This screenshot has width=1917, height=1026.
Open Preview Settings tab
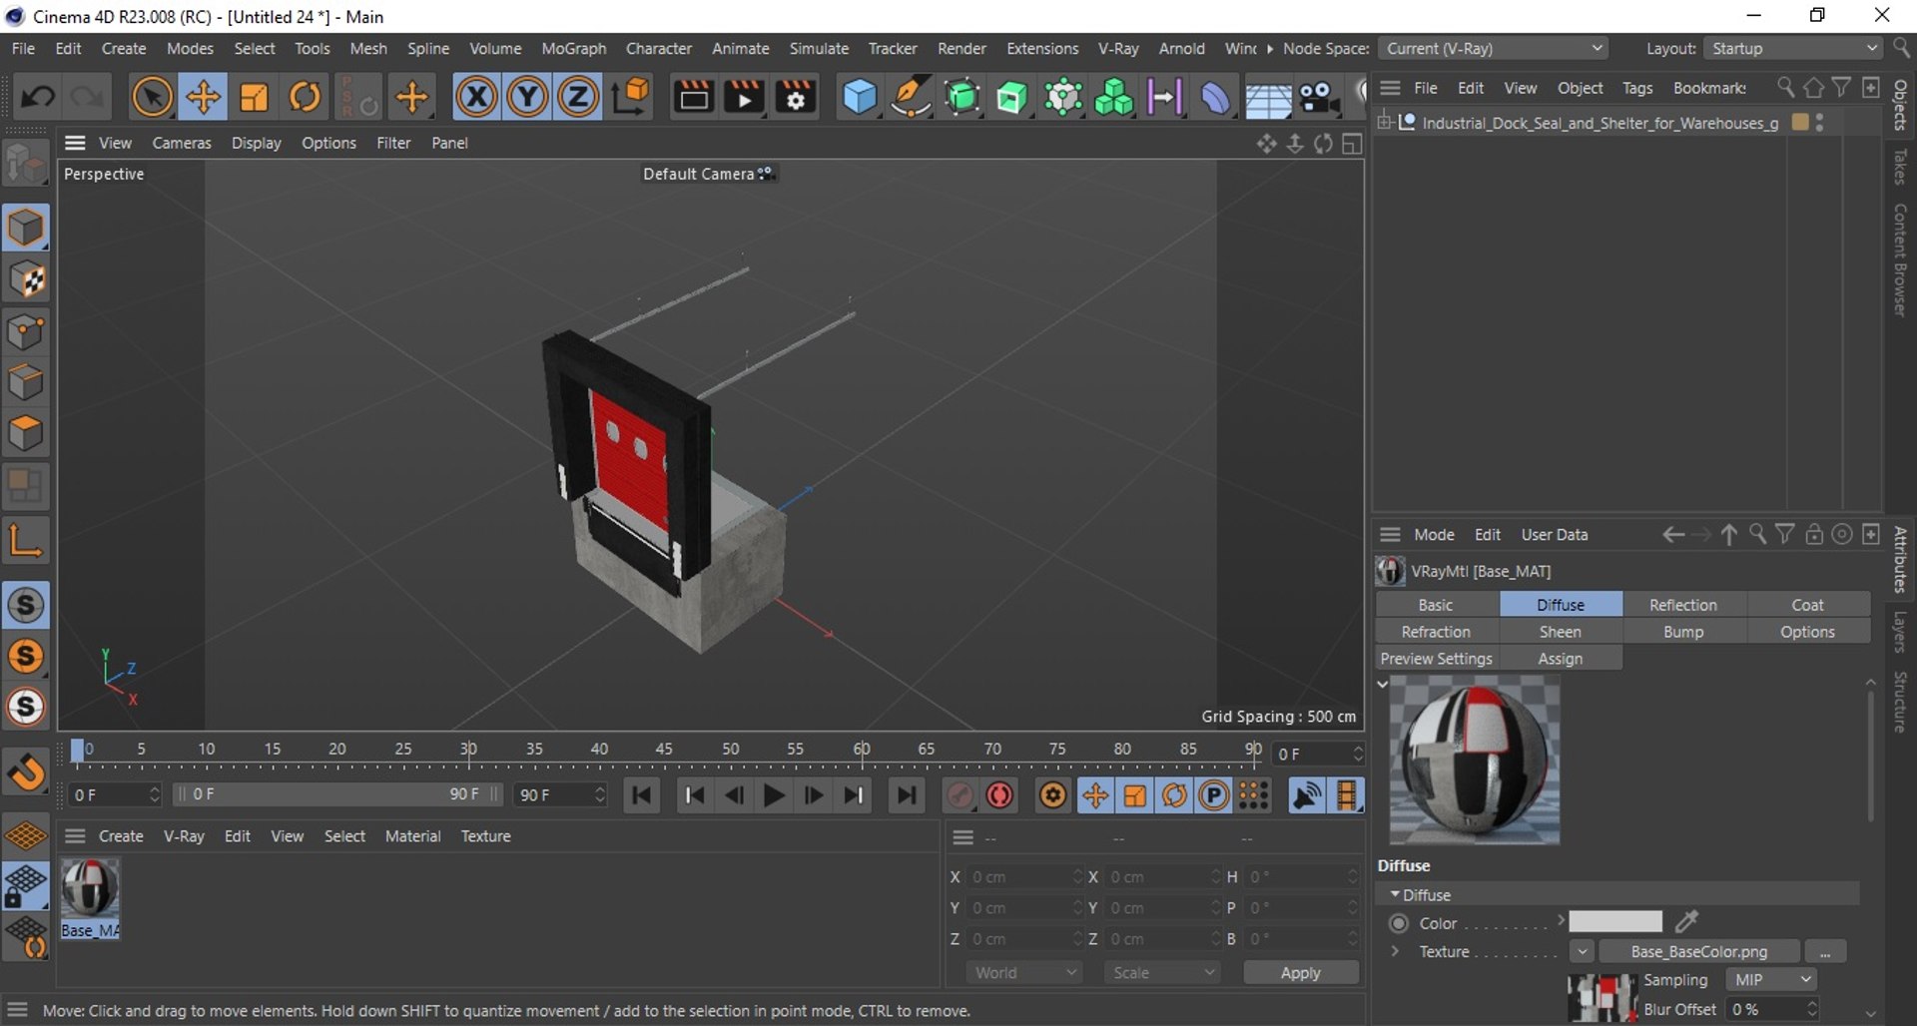[x=1436, y=659]
